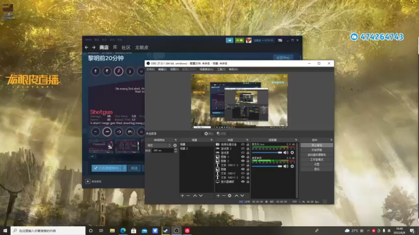
Task: Switch to 库 library tab in Steam
Action: (x=115, y=48)
